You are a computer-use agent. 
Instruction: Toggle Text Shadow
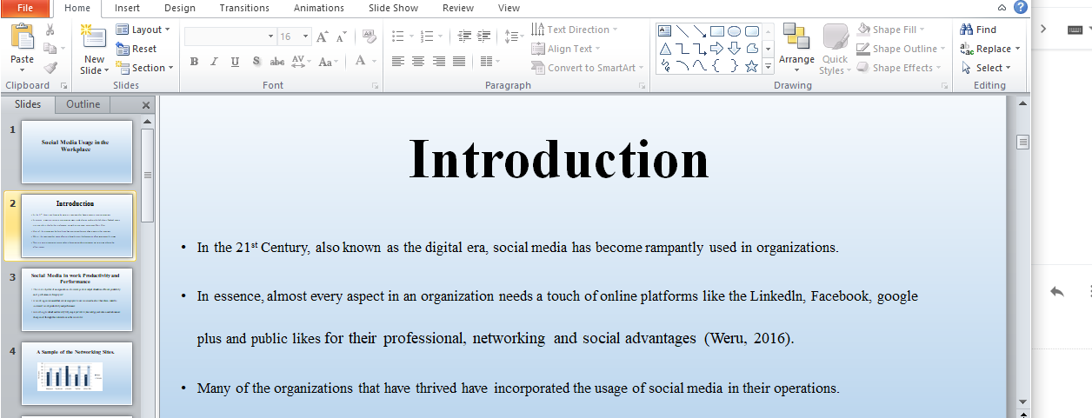256,62
